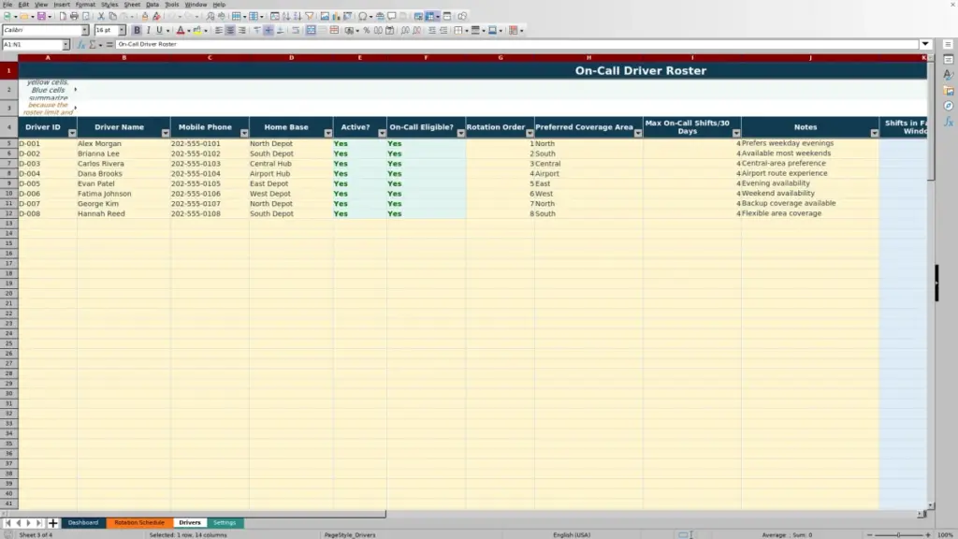Click the Insert Image icon
Image resolution: width=958 pixels, height=539 pixels.
pos(325,16)
